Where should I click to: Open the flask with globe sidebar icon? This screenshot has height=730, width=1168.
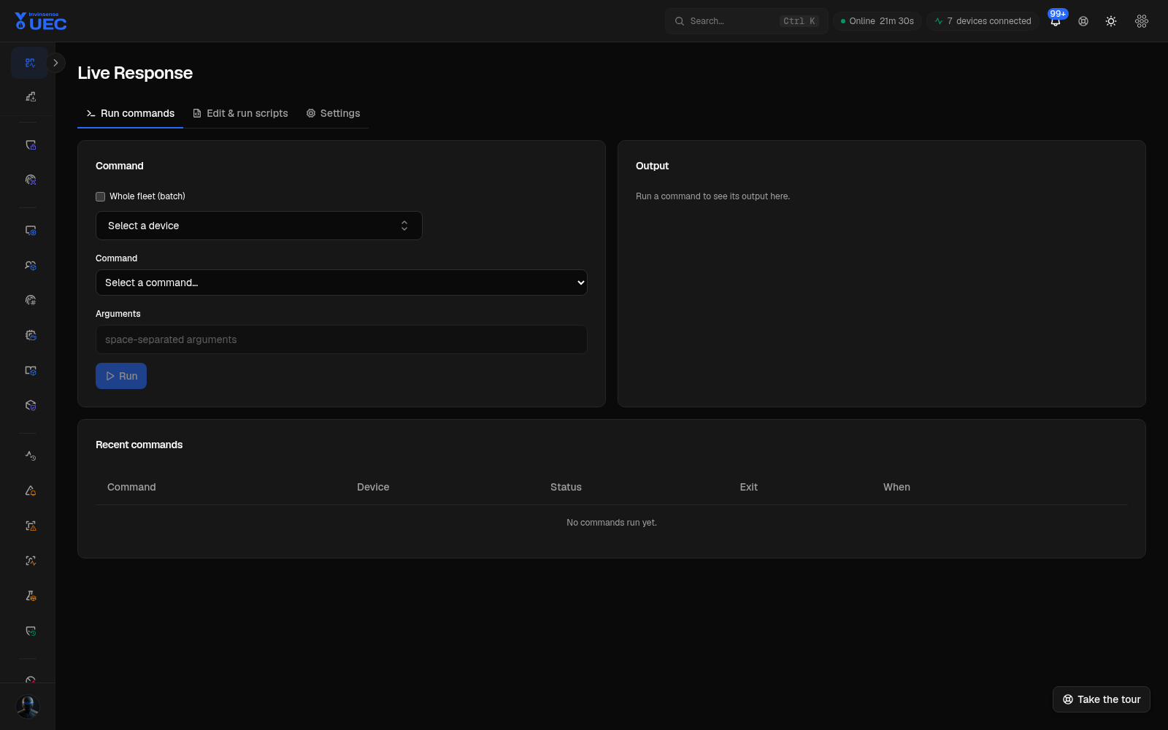(x=30, y=596)
